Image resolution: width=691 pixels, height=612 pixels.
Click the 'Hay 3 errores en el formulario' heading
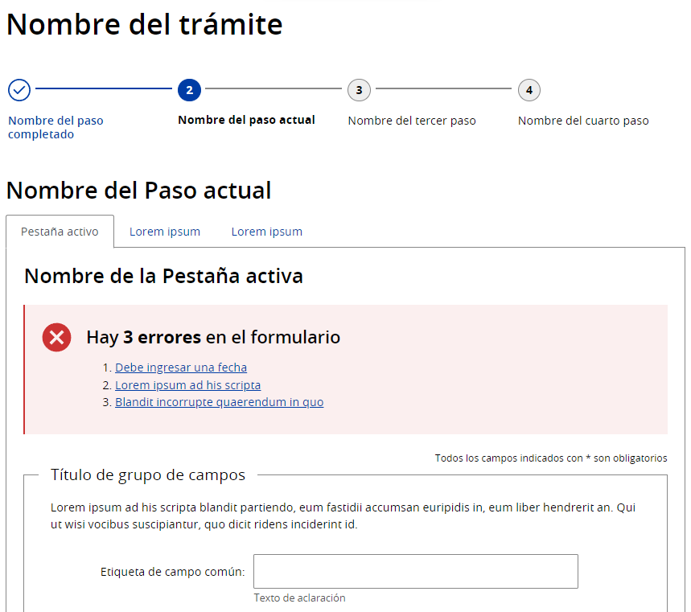coord(213,337)
